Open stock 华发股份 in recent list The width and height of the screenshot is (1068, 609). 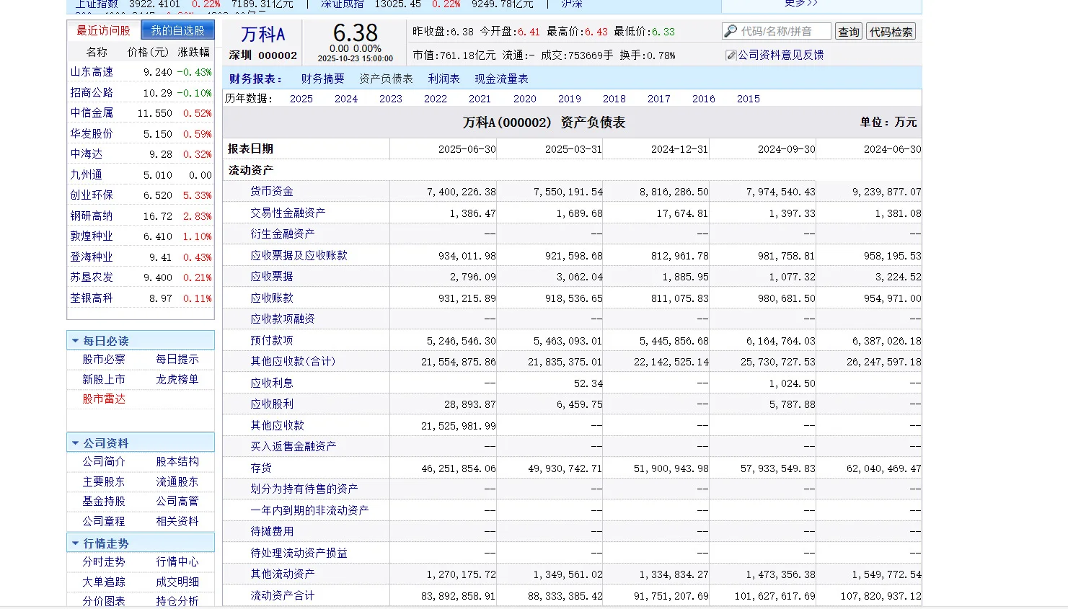coord(92,134)
